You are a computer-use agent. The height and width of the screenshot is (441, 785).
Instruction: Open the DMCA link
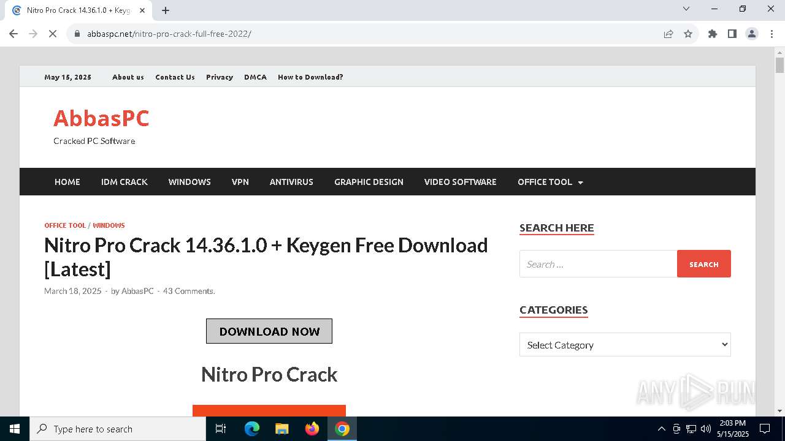(255, 77)
